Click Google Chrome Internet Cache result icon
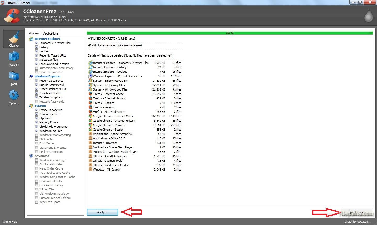377x225 pixels. (x=90, y=116)
